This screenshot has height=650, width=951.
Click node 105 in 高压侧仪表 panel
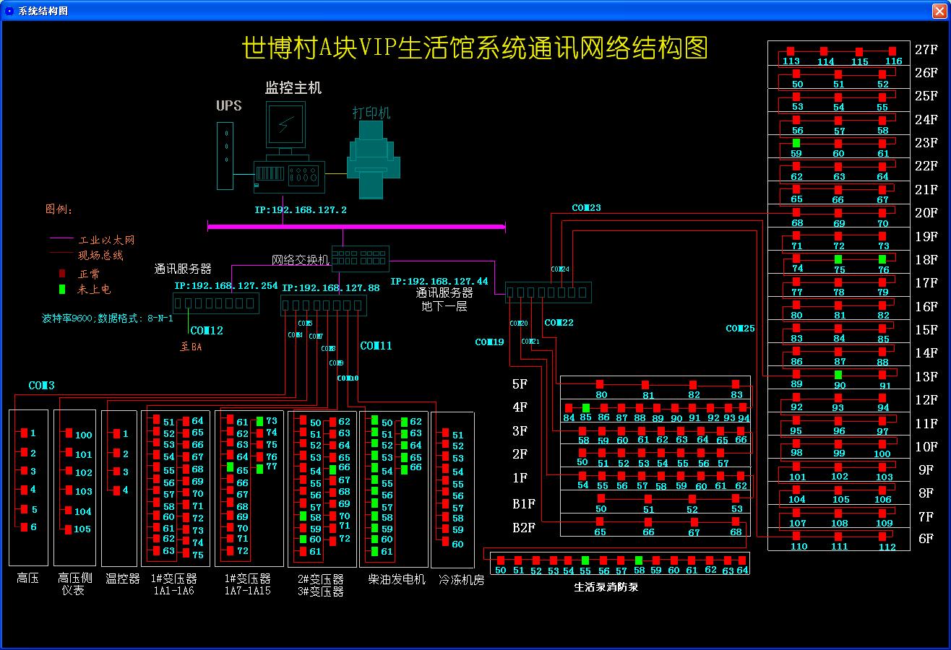(x=69, y=529)
